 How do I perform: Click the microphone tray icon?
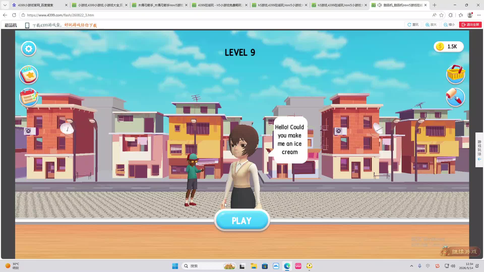[420, 266]
